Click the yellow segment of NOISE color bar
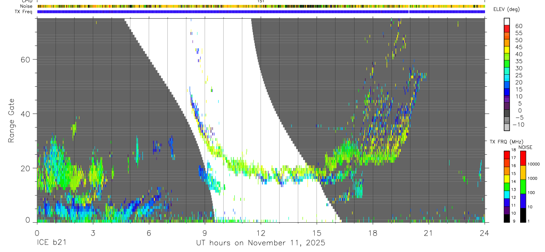The width and height of the screenshot is (545, 252). (x=523, y=172)
